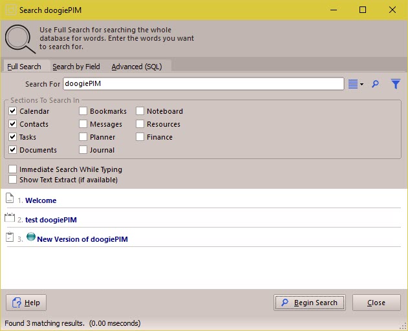Click the window resize grip in corner
This screenshot has height=331, width=408.
tap(404, 326)
